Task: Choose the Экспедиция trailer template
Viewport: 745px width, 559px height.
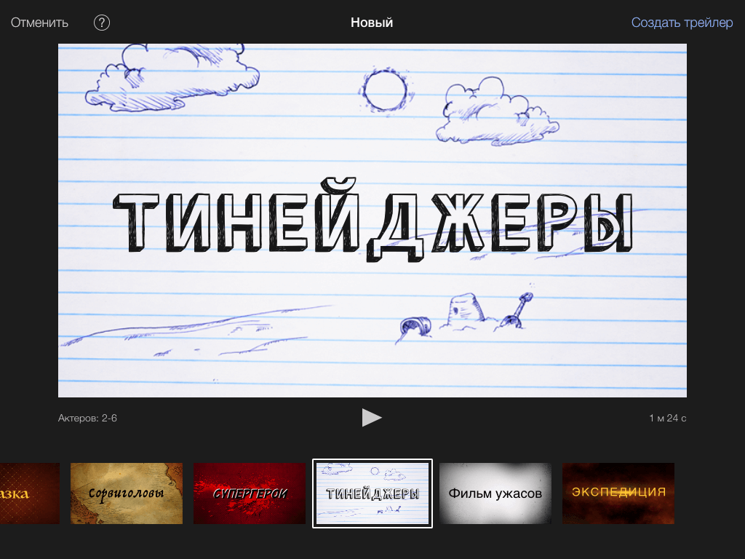Action: 618,493
